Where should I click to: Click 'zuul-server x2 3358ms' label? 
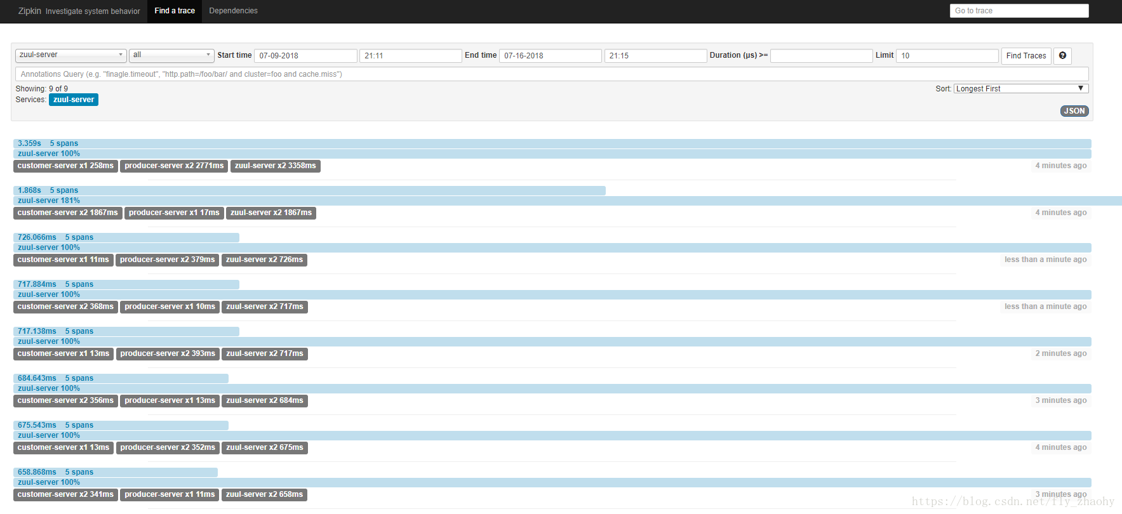click(275, 166)
